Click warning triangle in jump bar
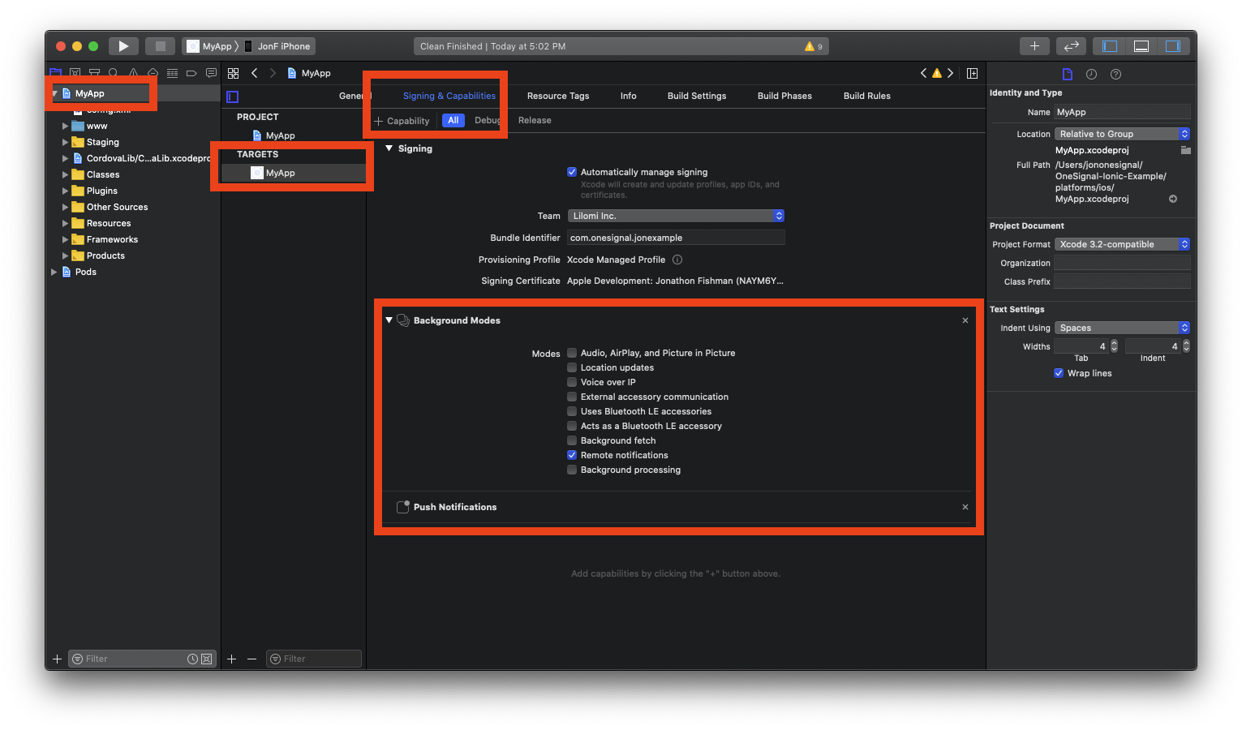1242x730 pixels. [937, 73]
